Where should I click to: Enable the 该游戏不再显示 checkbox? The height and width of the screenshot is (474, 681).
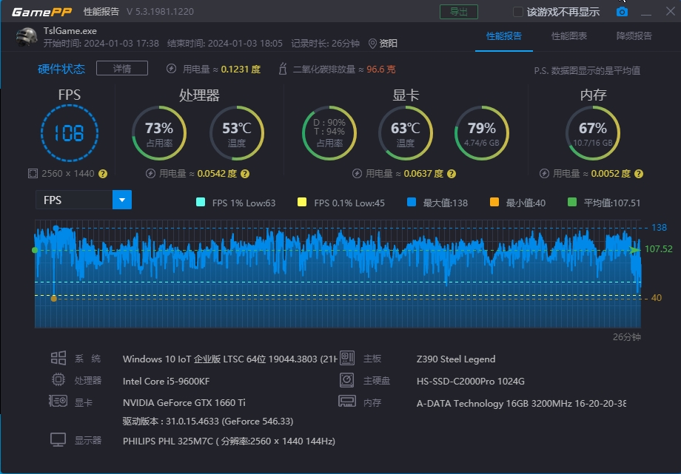[517, 12]
